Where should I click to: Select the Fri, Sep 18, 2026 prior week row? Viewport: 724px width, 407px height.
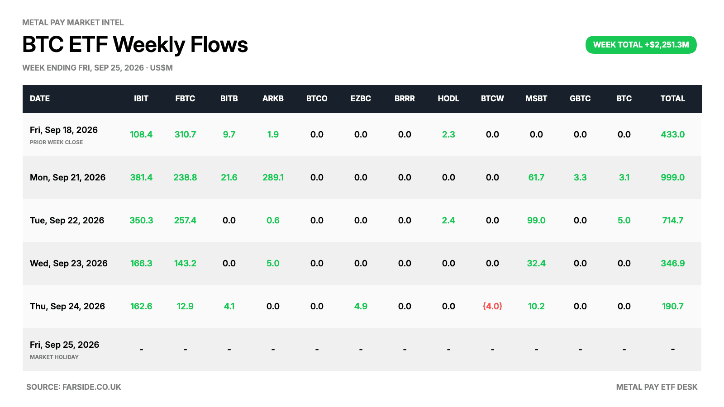click(362, 134)
